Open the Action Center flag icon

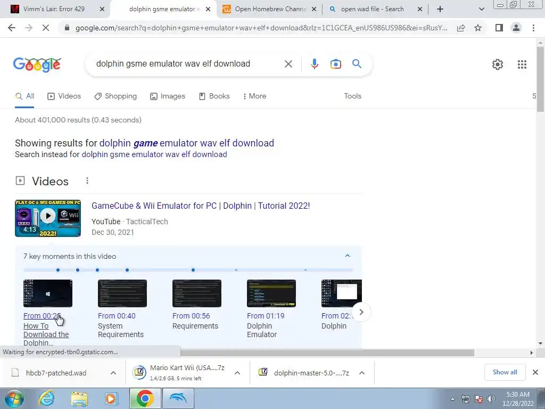click(x=478, y=399)
